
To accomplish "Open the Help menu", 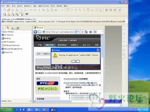I will point(66,6).
